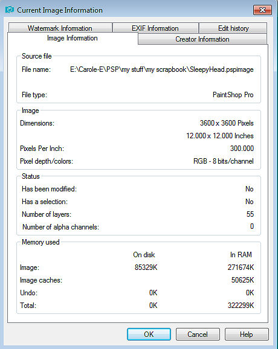Click the Total RAM value 322299K
This screenshot has width=278, height=349.
point(241,305)
